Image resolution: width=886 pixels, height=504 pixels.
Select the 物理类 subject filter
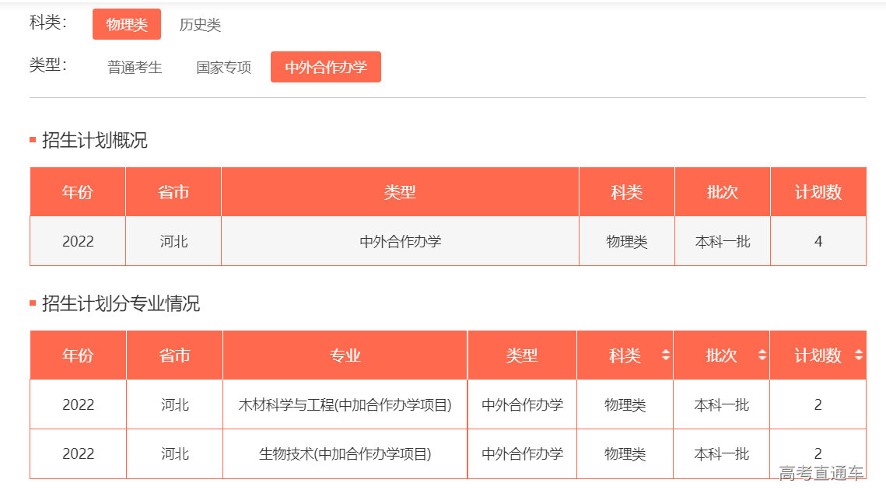tap(127, 24)
